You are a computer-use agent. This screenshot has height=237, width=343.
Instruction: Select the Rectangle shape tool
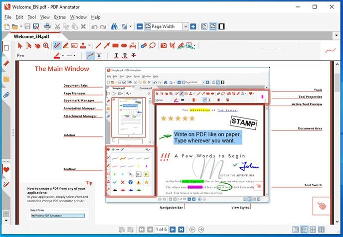[115, 46]
